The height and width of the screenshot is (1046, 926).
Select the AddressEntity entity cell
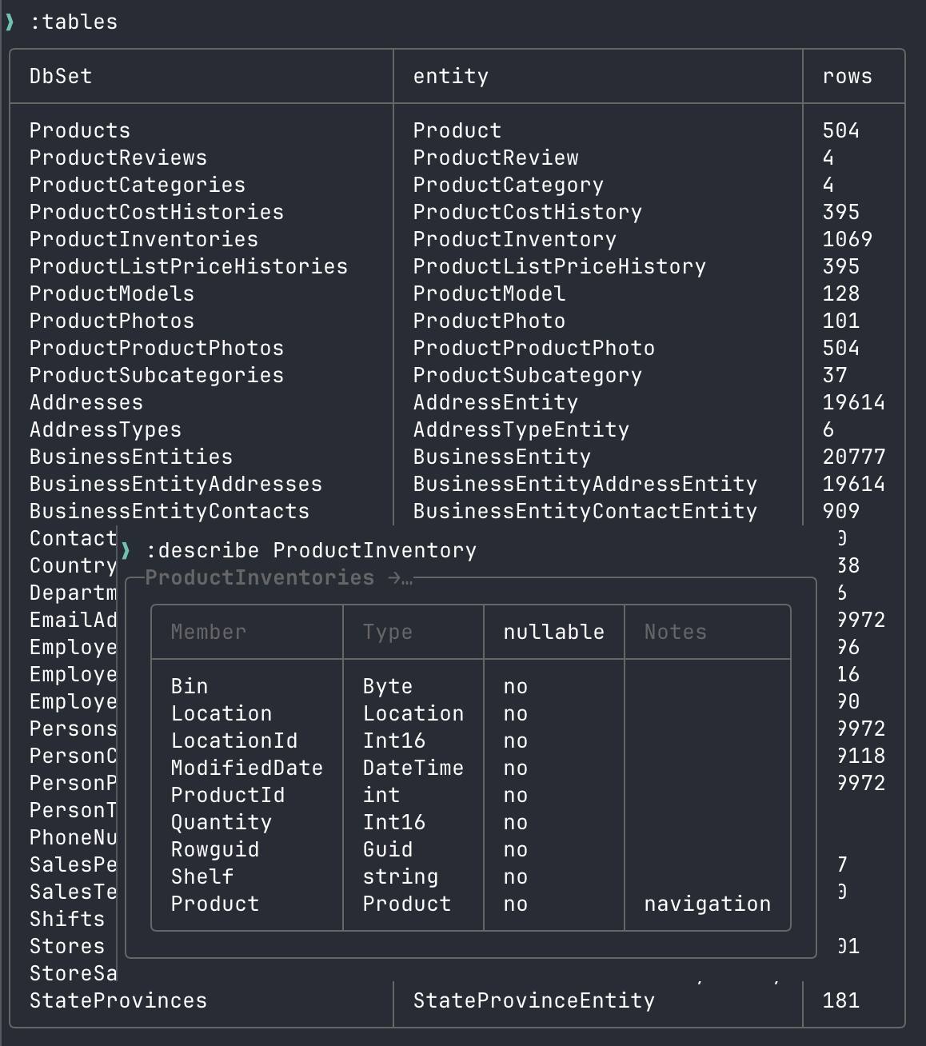click(x=496, y=402)
